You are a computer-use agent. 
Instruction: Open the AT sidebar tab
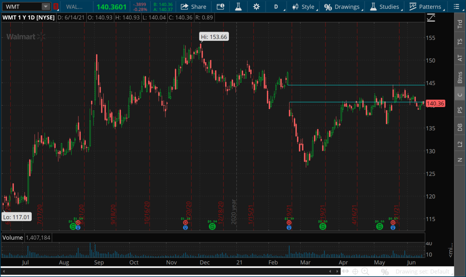click(460, 58)
